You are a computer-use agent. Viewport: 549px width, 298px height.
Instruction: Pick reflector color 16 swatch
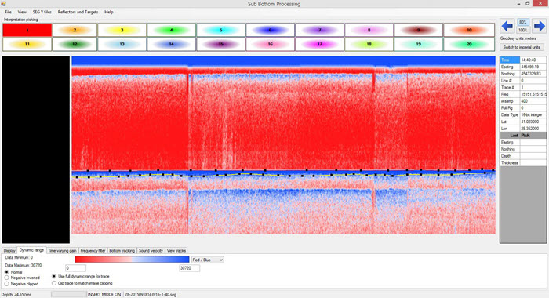(x=270, y=44)
